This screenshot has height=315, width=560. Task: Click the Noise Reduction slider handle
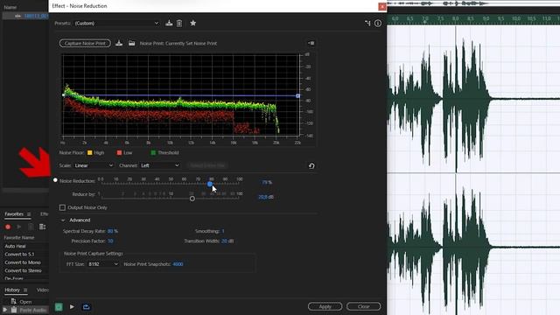tap(210, 184)
